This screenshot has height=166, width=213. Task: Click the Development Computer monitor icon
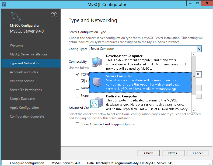click(97, 62)
